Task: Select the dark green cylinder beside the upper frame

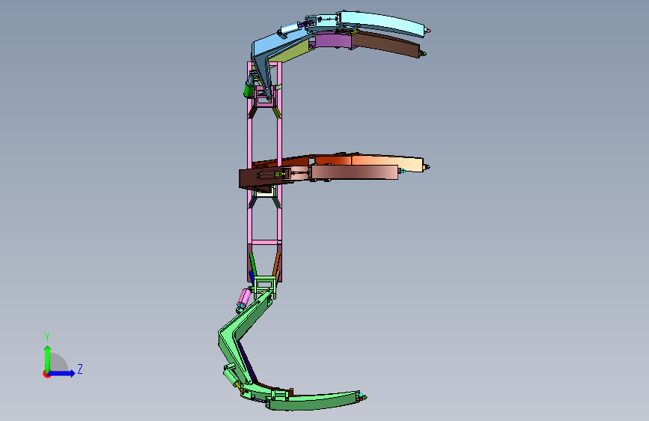Action: pos(249,89)
